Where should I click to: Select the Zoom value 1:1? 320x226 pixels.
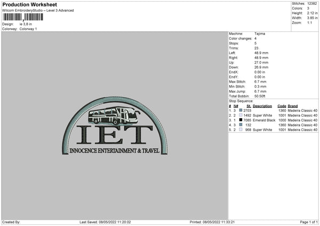309,22
